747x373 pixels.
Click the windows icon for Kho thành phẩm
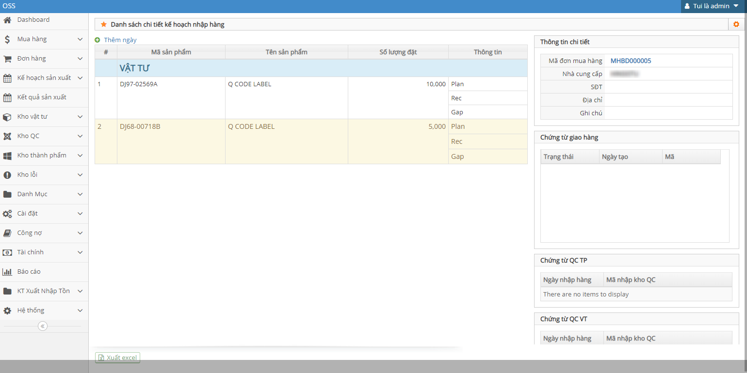tap(7, 155)
